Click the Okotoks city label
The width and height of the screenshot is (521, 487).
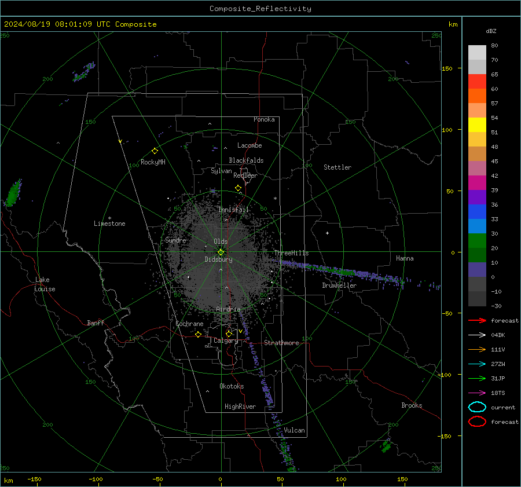(x=232, y=386)
